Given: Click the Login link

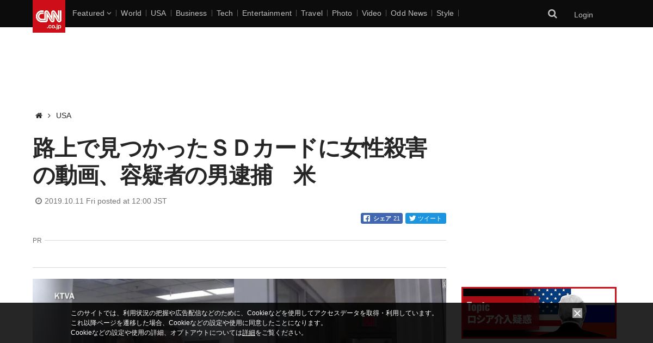Looking at the screenshot, I should click(x=583, y=15).
